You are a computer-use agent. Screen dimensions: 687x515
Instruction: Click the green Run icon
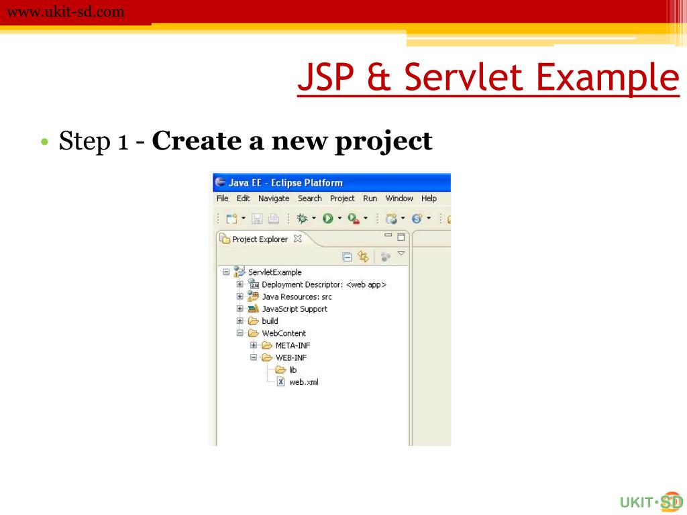327,218
